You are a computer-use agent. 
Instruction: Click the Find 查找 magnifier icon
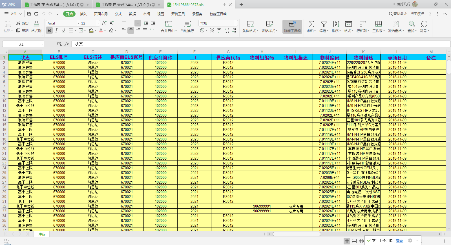tap(412, 24)
